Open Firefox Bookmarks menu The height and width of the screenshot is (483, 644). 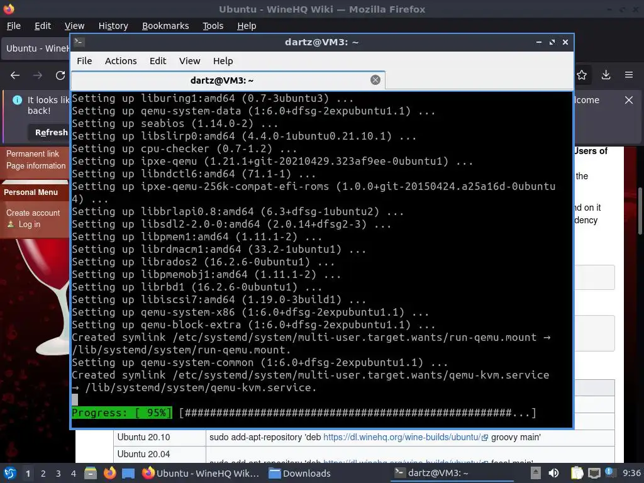[165, 26]
